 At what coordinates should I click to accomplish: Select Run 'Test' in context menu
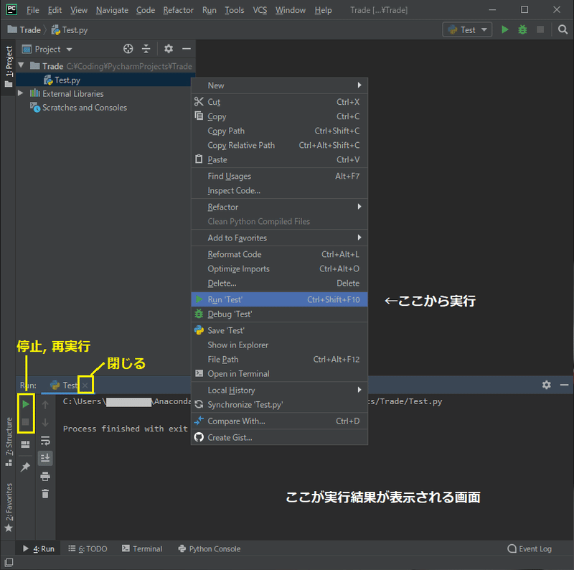279,299
